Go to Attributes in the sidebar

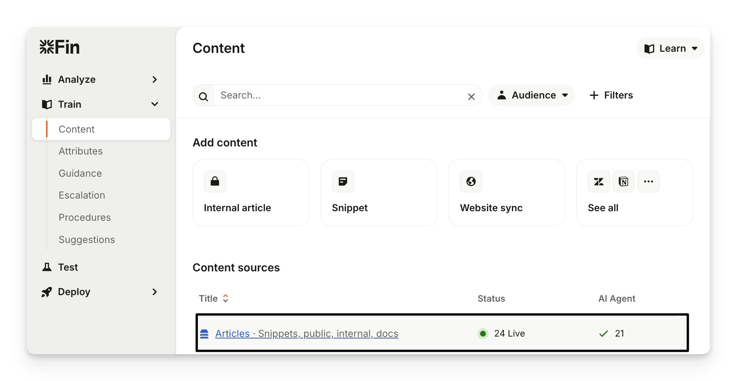(x=81, y=151)
